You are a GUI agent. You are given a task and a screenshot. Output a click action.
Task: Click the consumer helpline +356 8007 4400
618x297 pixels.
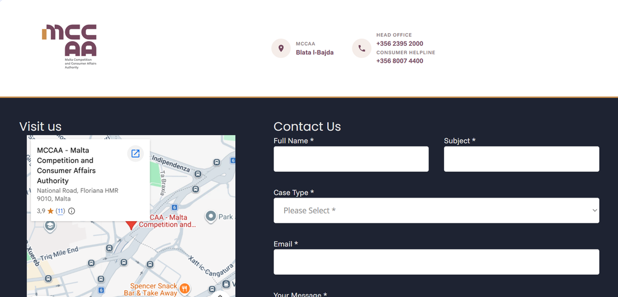[400, 61]
